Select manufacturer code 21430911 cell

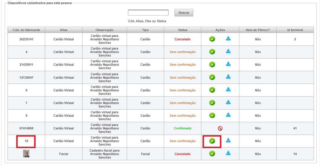[x=26, y=65]
